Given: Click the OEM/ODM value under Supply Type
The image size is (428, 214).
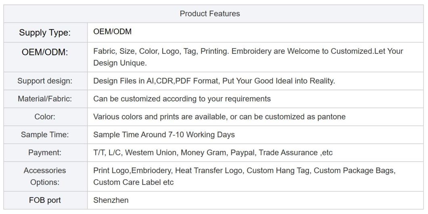Looking at the screenshot, I should click(113, 31).
